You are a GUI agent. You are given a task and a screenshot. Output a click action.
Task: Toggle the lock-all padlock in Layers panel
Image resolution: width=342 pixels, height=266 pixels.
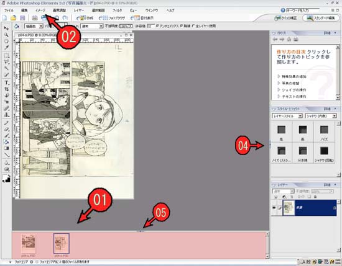point(315,197)
